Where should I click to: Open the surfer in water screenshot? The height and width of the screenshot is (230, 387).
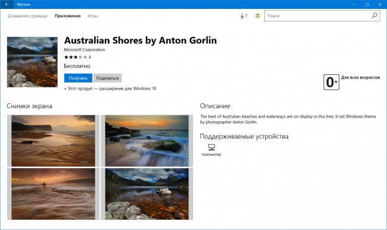[54, 194]
